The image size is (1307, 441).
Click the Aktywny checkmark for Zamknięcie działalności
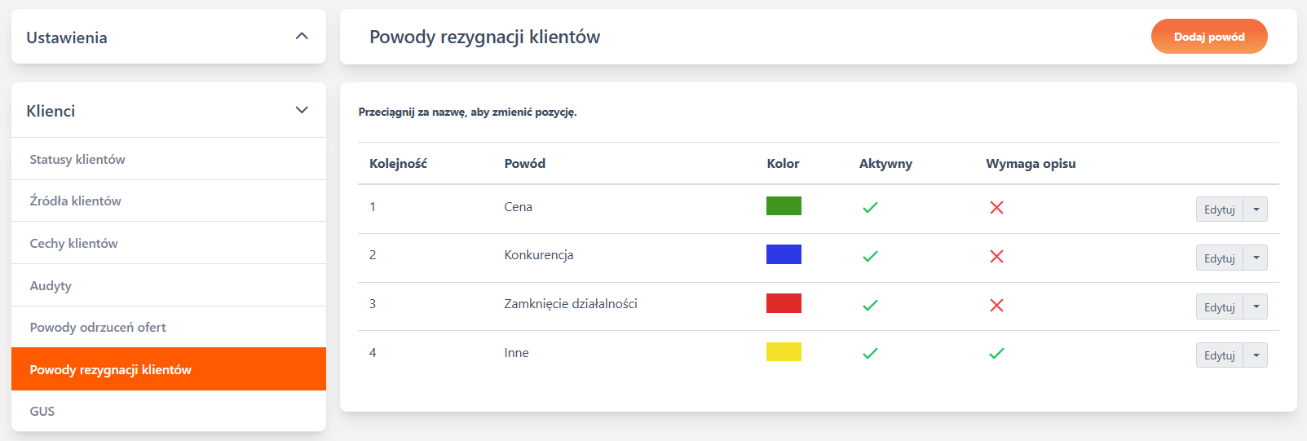[870, 305]
